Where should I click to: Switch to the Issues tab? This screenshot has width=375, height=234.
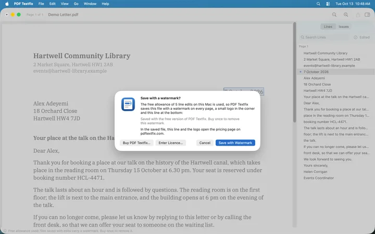(x=343, y=27)
